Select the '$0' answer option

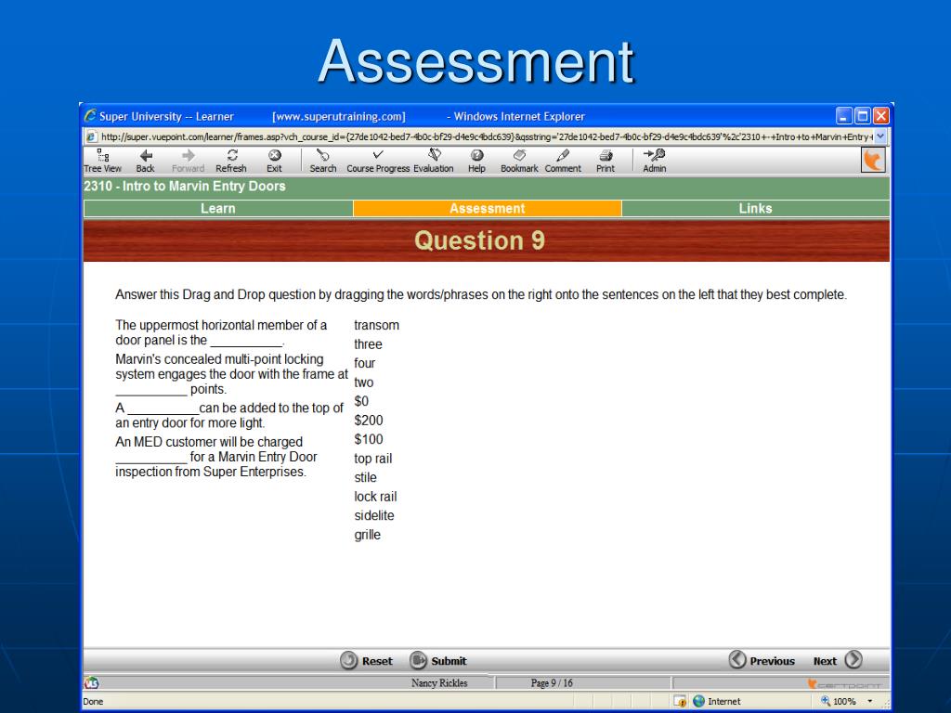(361, 401)
